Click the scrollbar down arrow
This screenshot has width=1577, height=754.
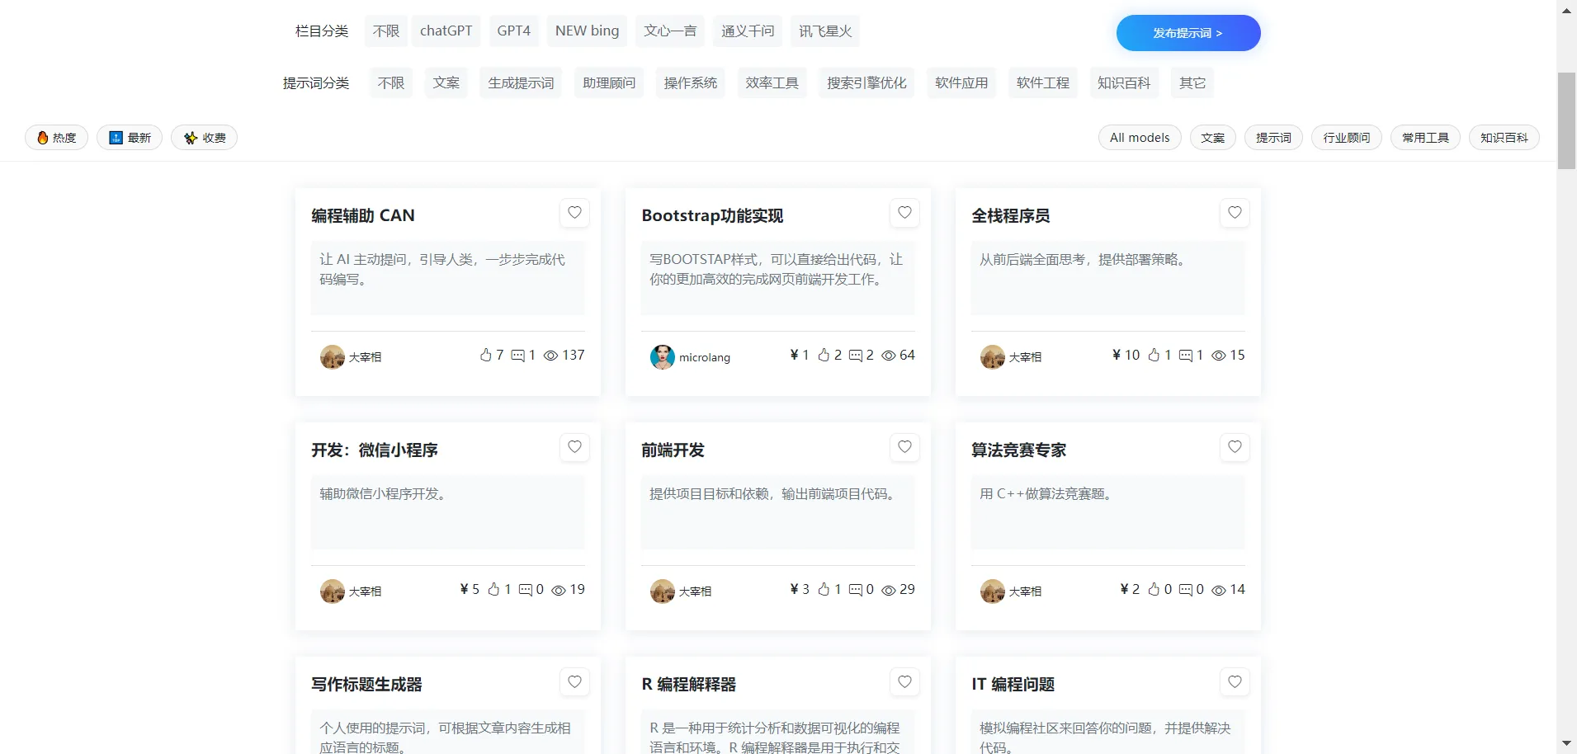pyautogui.click(x=1566, y=744)
